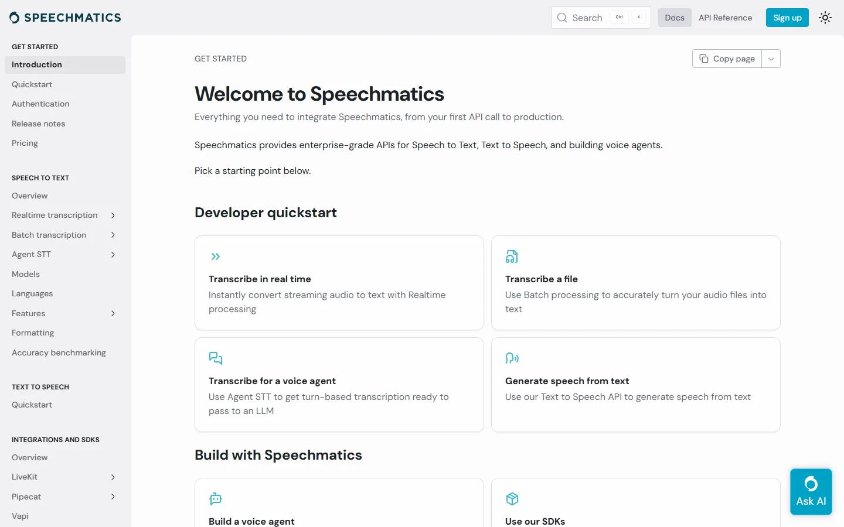Click the Copy page button

point(727,59)
